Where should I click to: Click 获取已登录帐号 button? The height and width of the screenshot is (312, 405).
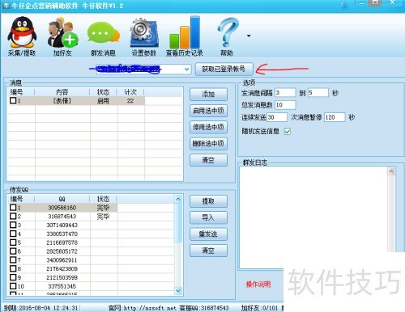point(224,69)
